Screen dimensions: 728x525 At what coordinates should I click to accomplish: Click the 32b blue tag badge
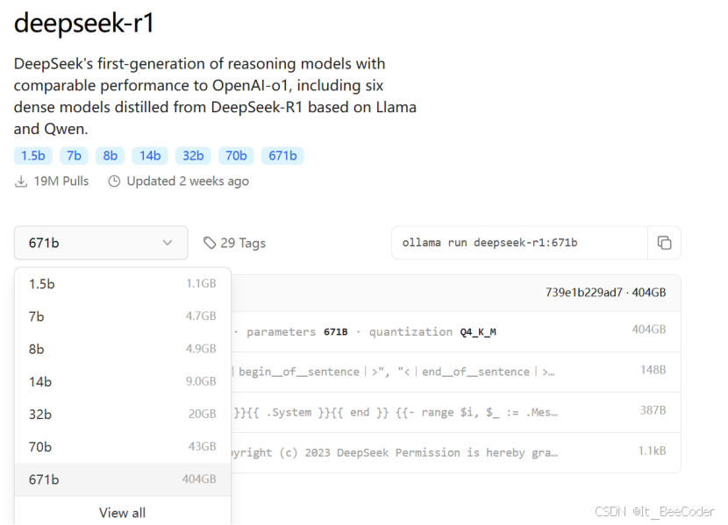coord(193,155)
